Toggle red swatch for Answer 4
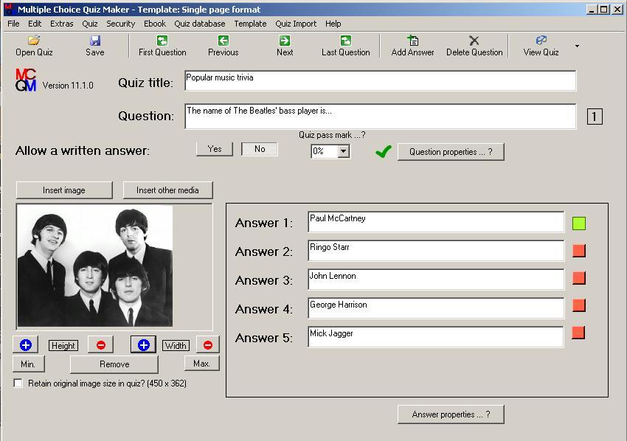 tap(578, 305)
